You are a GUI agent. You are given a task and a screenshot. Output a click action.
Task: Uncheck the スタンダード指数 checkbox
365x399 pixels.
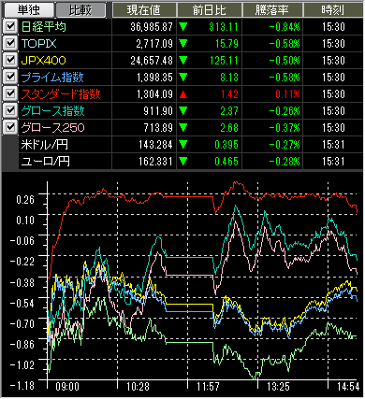click(x=10, y=93)
